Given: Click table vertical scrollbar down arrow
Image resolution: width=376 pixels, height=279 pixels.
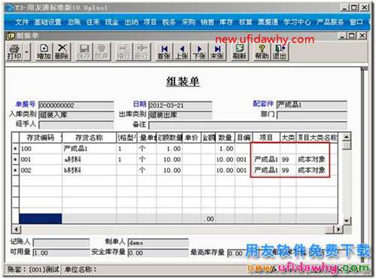Looking at the screenshot, I should click(x=347, y=220).
